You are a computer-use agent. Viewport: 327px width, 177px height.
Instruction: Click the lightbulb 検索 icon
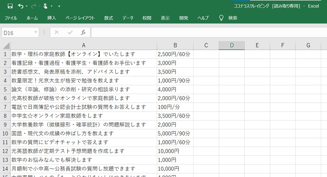(221, 18)
